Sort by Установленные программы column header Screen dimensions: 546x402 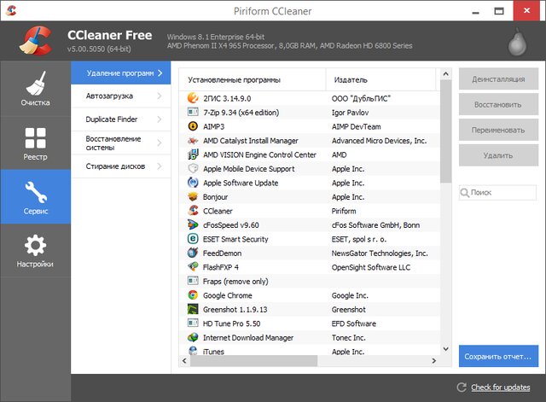pos(253,79)
